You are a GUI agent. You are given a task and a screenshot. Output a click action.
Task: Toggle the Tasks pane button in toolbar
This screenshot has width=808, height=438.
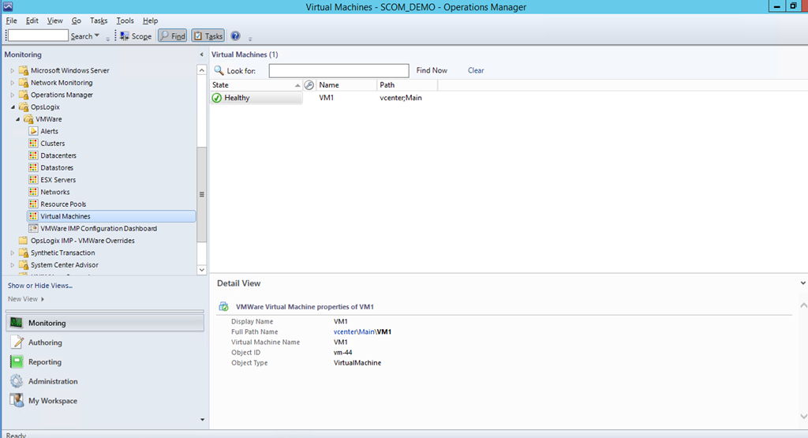[208, 36]
